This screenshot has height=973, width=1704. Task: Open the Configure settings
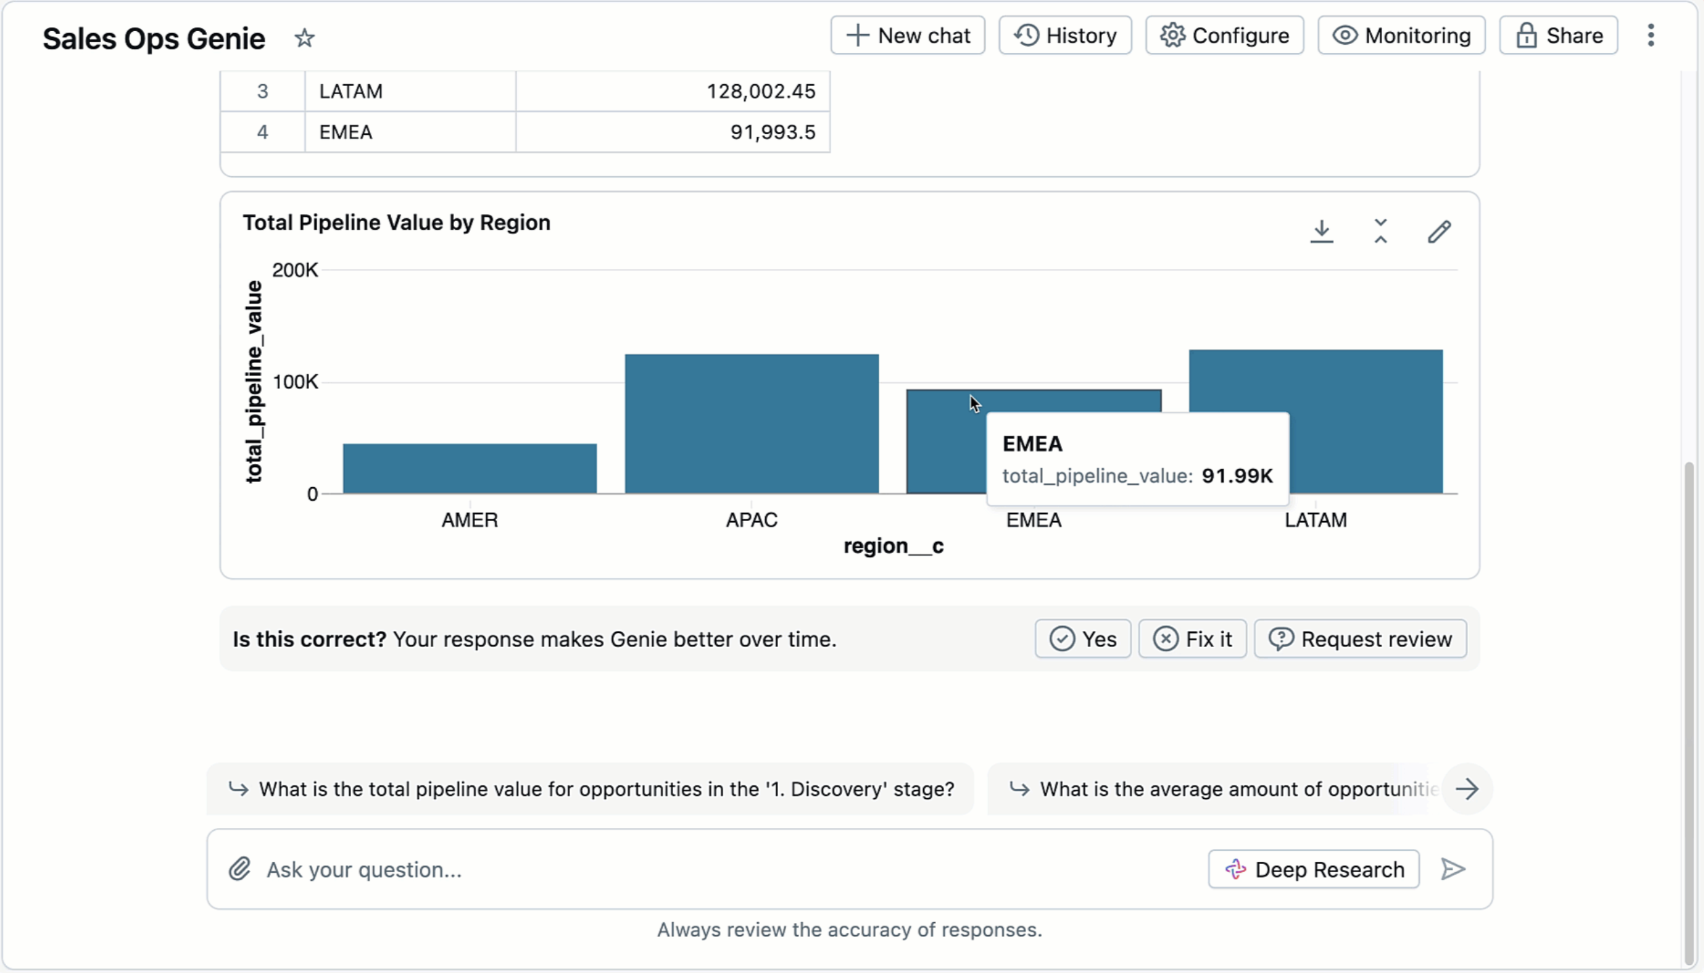click(x=1224, y=35)
